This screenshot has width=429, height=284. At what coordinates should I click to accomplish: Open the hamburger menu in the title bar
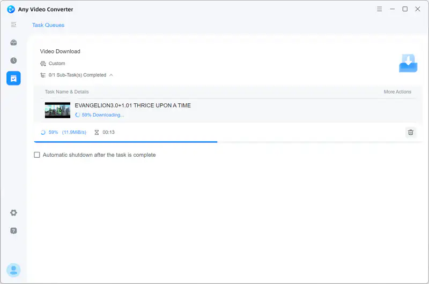pos(379,9)
